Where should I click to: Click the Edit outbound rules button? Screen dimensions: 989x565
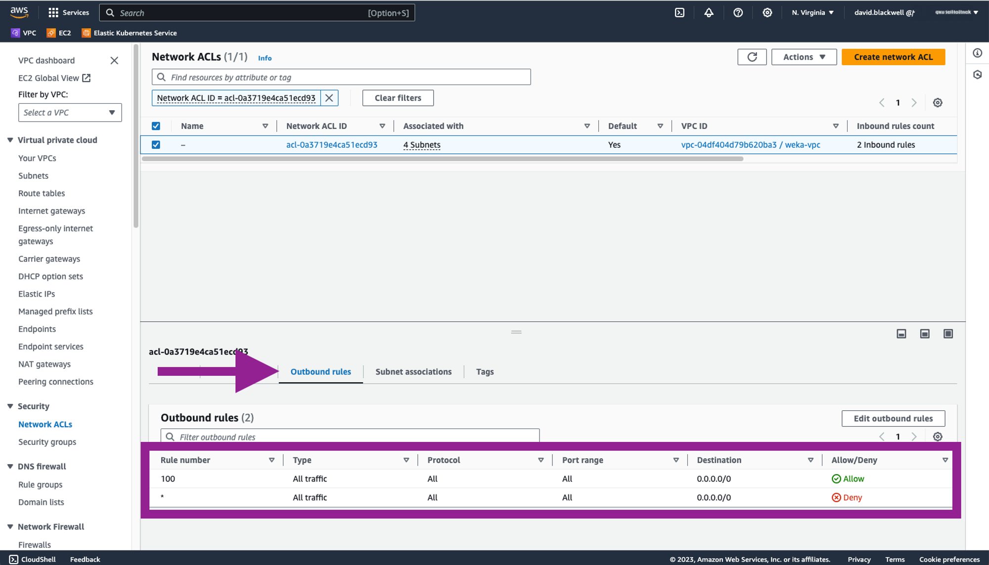coord(893,419)
